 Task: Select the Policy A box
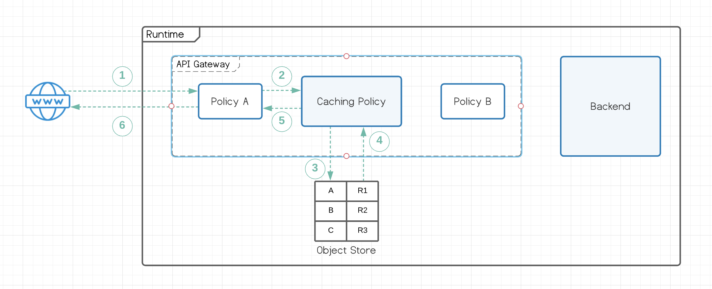[230, 101]
